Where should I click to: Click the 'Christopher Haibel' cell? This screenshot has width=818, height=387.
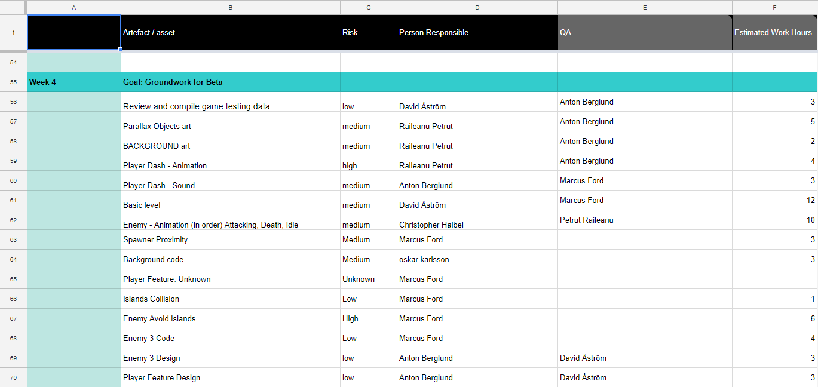click(477, 220)
